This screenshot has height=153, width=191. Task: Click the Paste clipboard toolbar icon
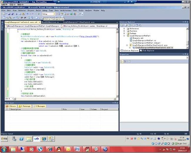(x=23, y=14)
